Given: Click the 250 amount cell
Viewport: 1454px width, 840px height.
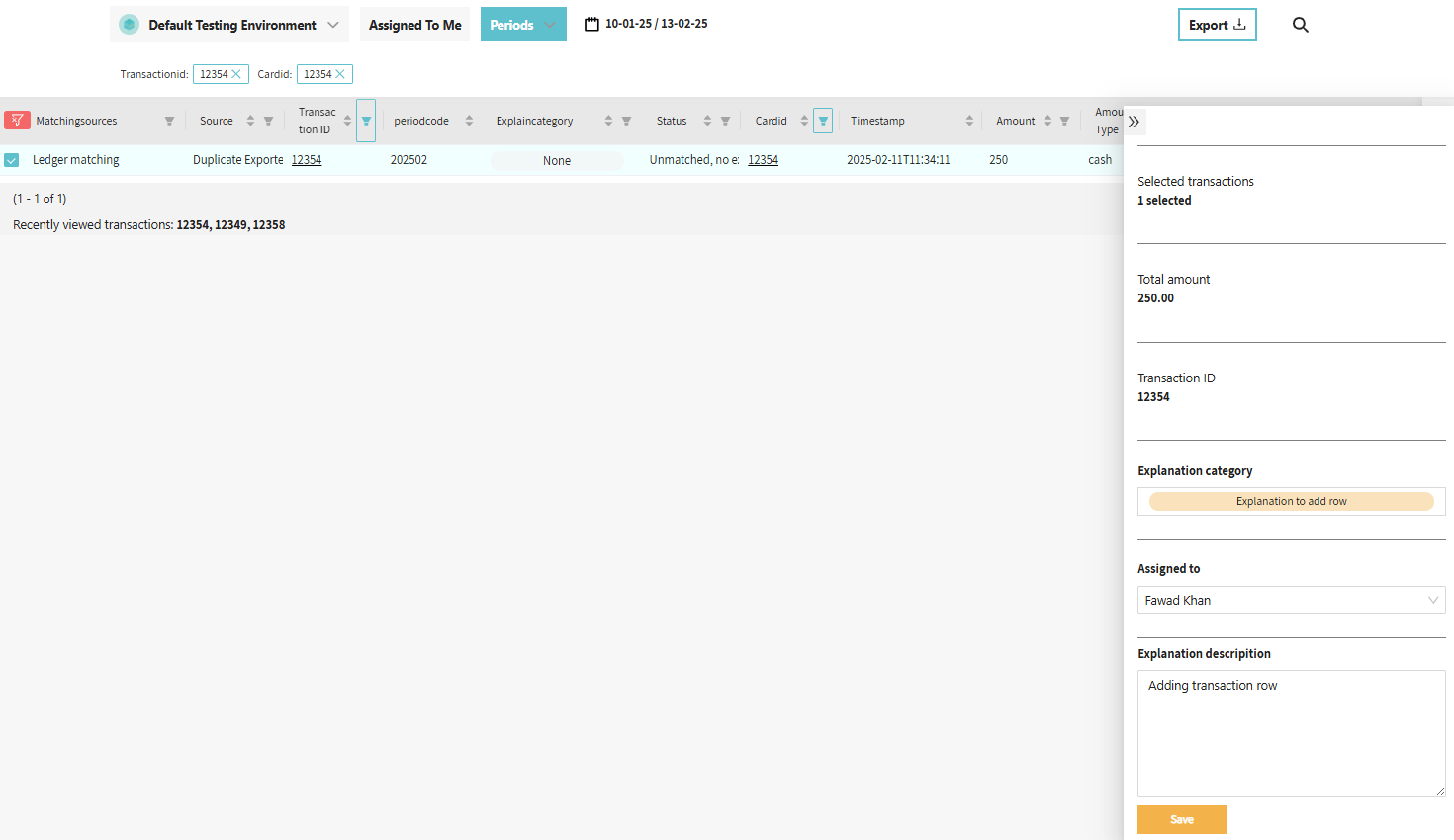Looking at the screenshot, I should click(x=999, y=160).
